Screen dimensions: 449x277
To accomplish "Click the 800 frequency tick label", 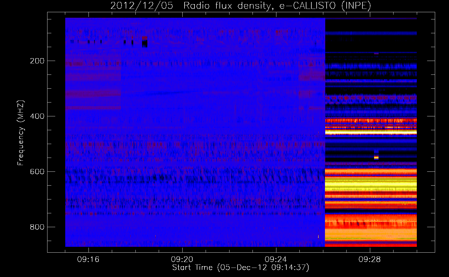I will 37,227.
